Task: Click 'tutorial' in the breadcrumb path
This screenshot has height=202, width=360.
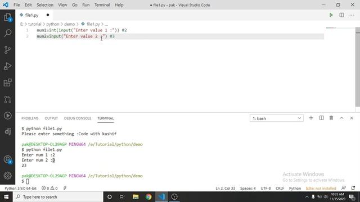Action: click(35, 24)
